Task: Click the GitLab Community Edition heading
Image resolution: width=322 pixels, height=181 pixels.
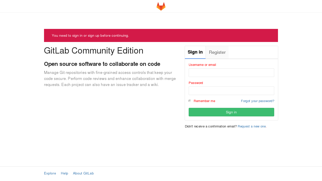Action: [x=94, y=51]
